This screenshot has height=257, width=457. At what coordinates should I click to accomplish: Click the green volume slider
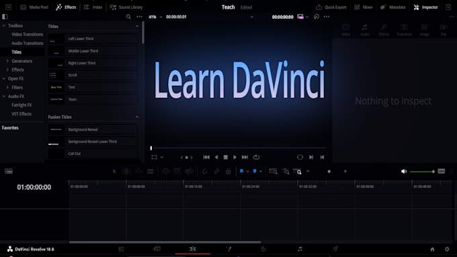click(422, 171)
